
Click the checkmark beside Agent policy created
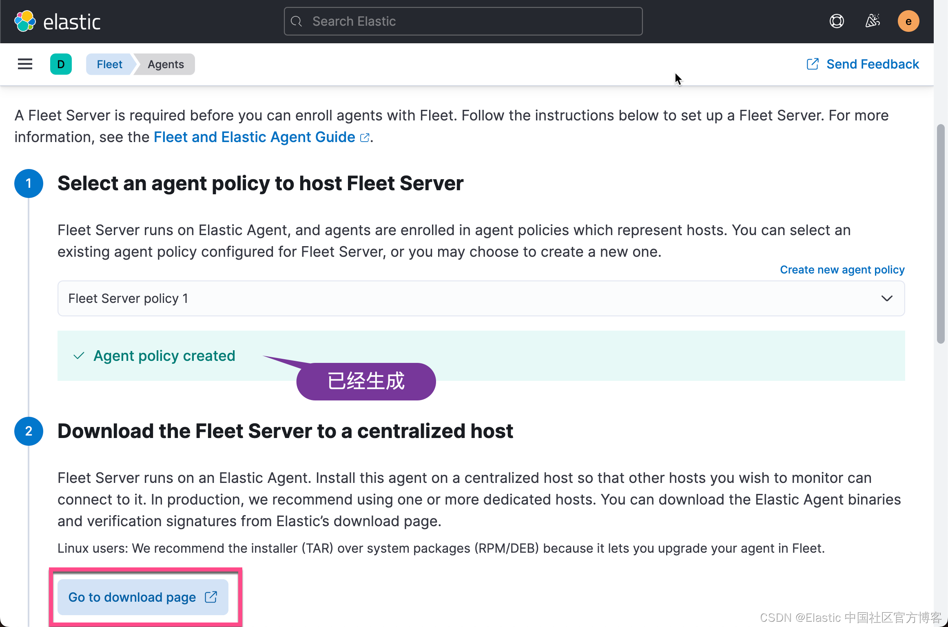(x=79, y=356)
